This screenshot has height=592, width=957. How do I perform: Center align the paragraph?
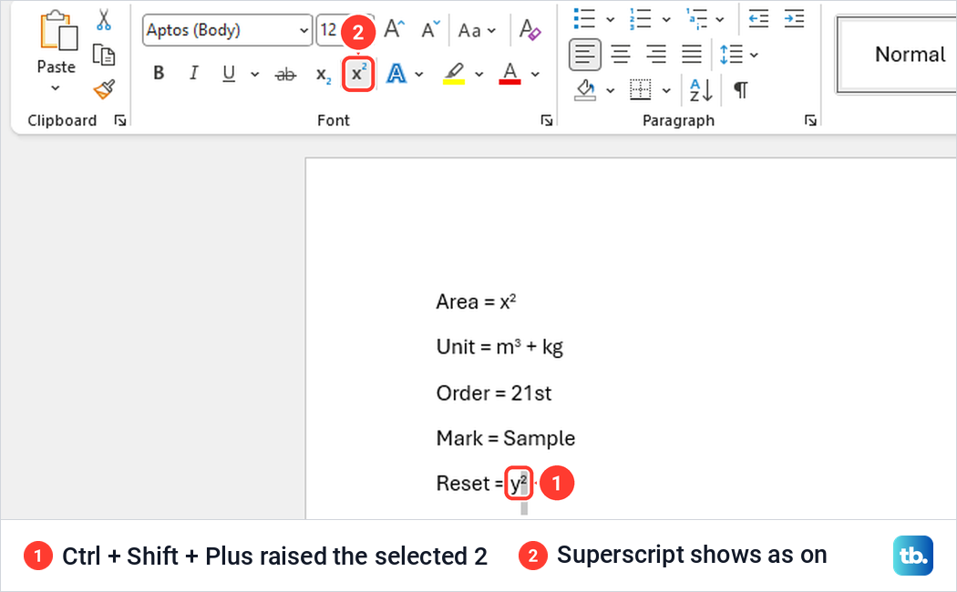[621, 55]
